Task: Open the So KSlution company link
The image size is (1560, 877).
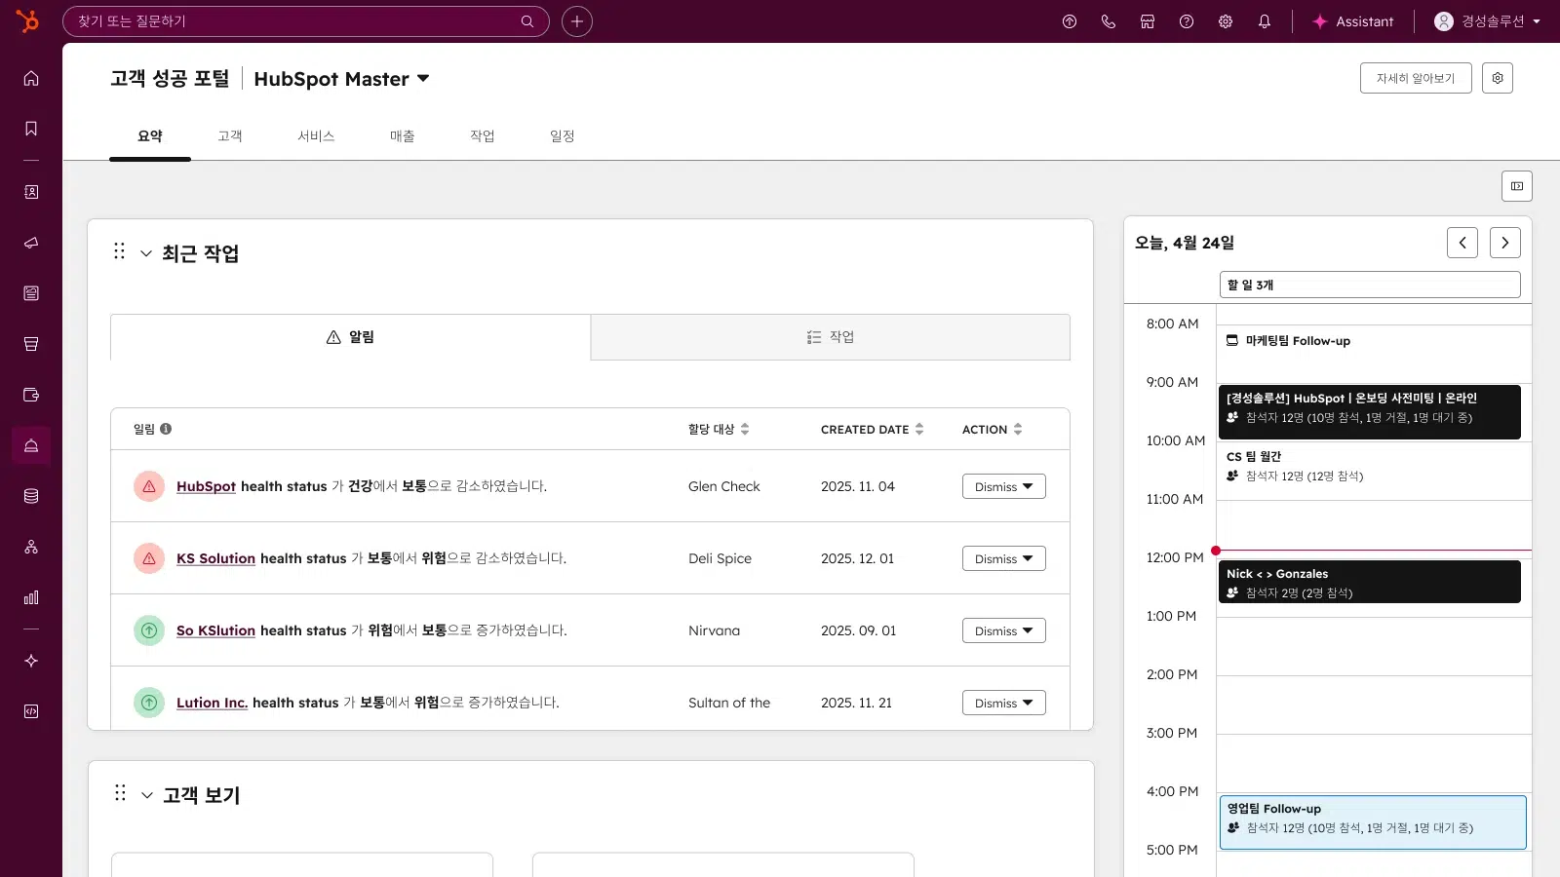Action: pyautogui.click(x=215, y=630)
